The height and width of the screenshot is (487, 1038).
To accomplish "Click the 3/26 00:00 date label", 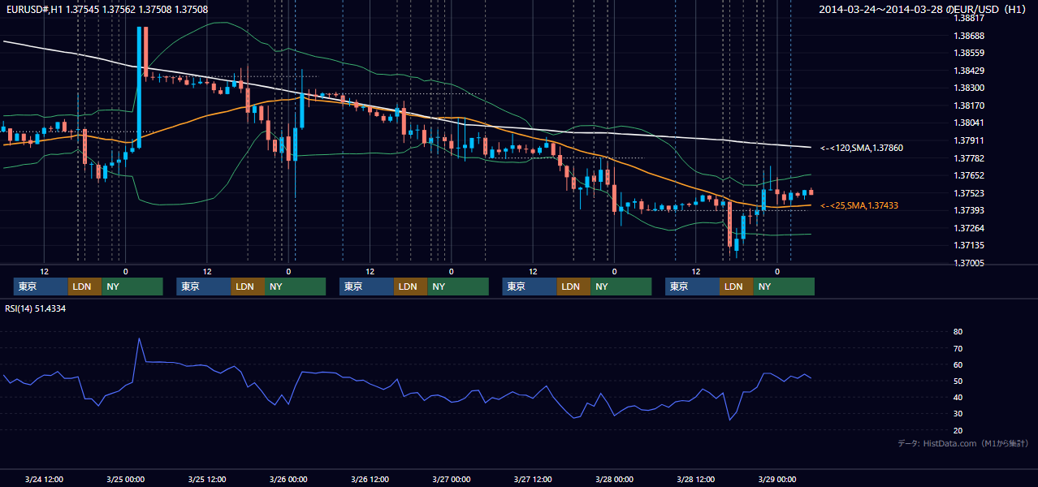I will [288, 479].
